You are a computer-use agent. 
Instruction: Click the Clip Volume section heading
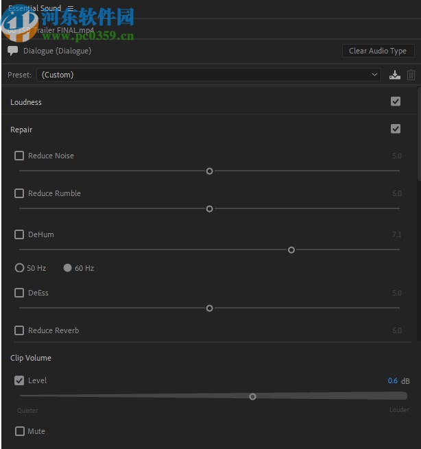pyautogui.click(x=31, y=358)
